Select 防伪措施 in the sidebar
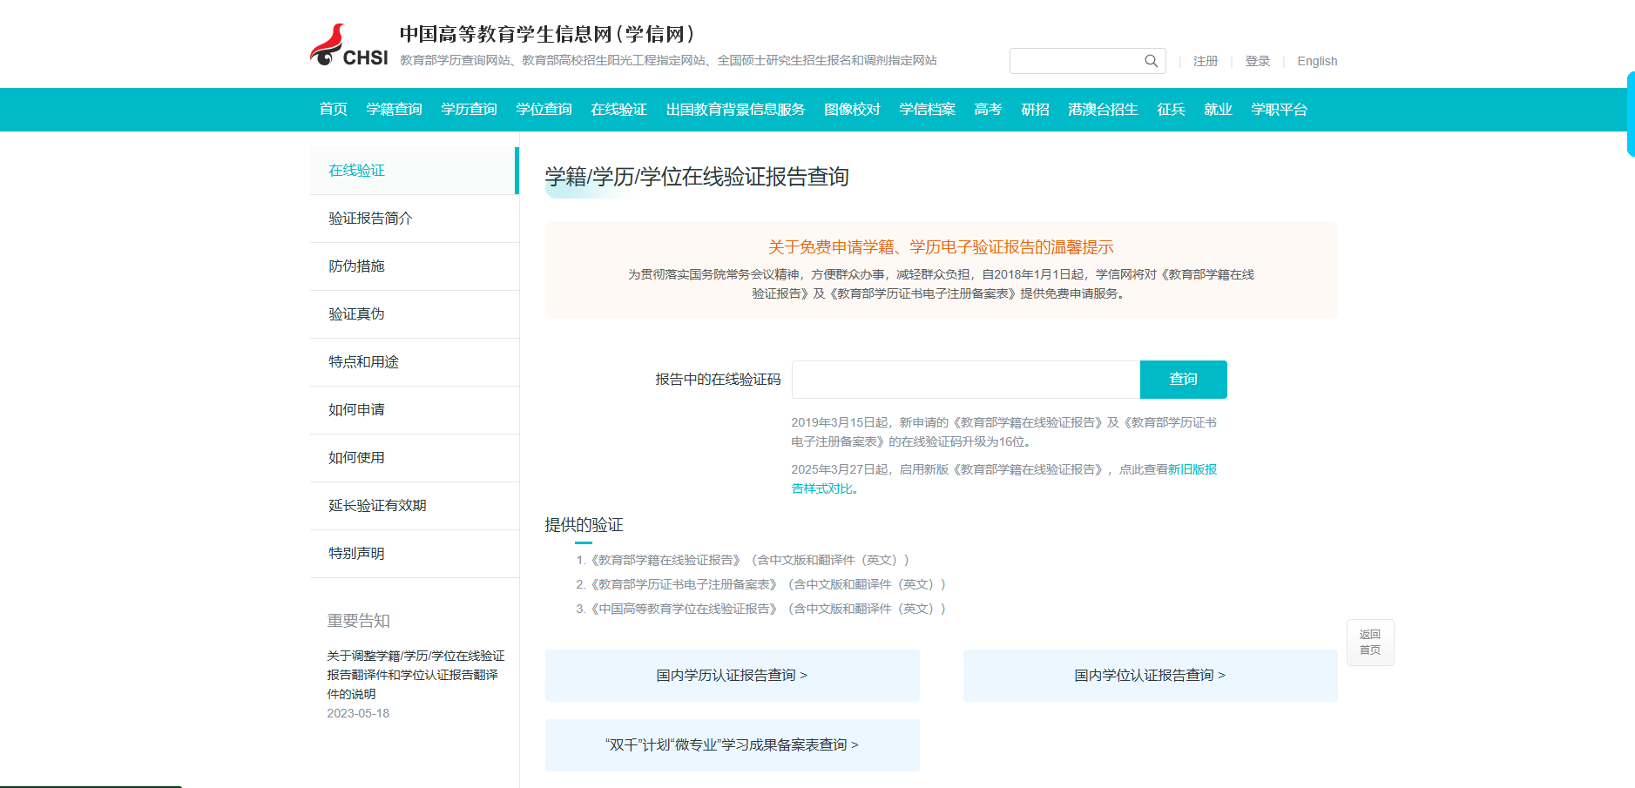1635x788 pixels. click(356, 266)
